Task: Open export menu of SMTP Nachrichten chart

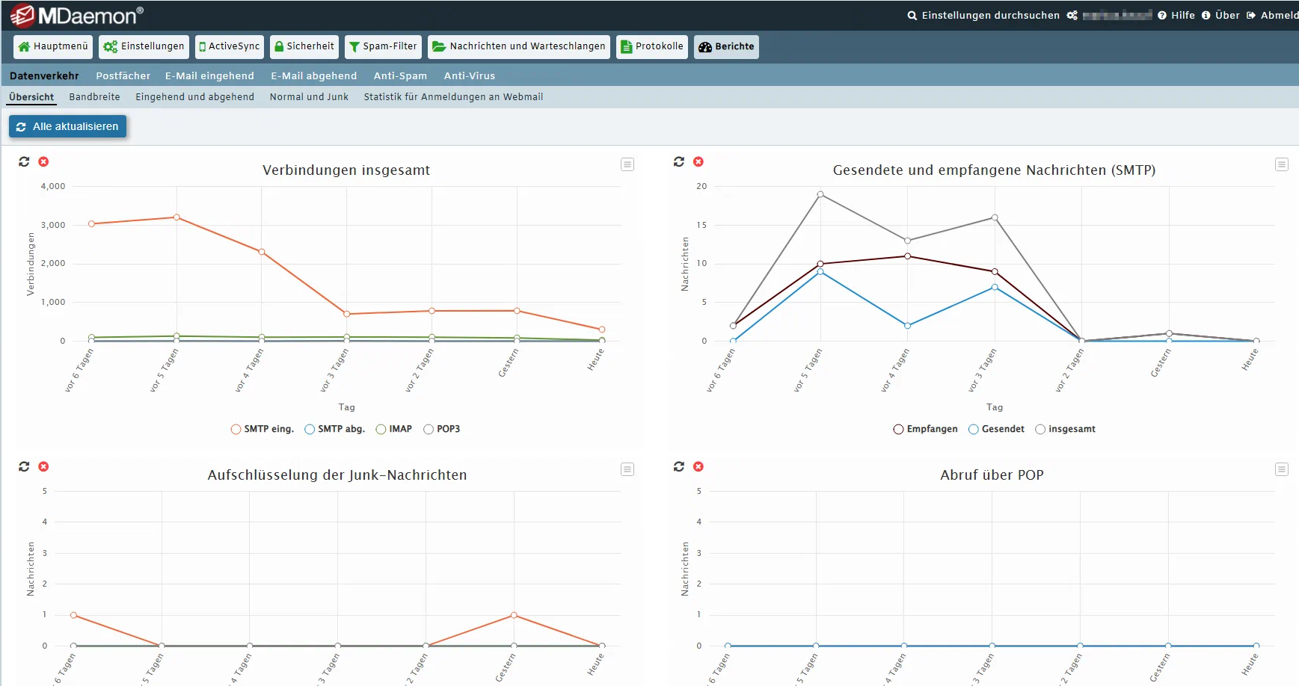Action: pyautogui.click(x=1281, y=164)
